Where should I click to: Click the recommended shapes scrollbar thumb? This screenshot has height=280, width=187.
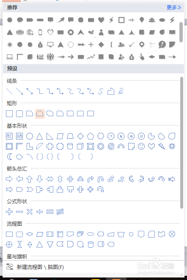[181, 32]
